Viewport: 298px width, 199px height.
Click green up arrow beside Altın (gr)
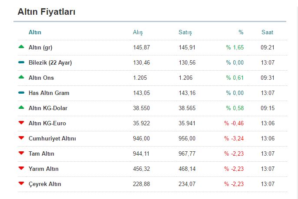tap(21, 47)
